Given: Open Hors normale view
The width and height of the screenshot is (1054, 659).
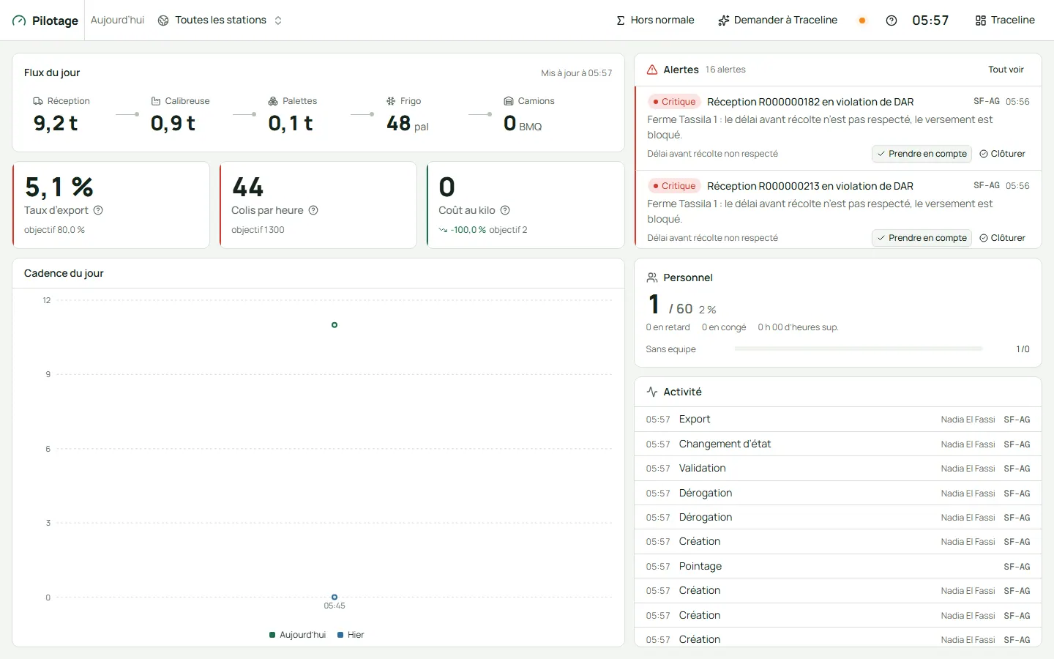Looking at the screenshot, I should (x=655, y=21).
